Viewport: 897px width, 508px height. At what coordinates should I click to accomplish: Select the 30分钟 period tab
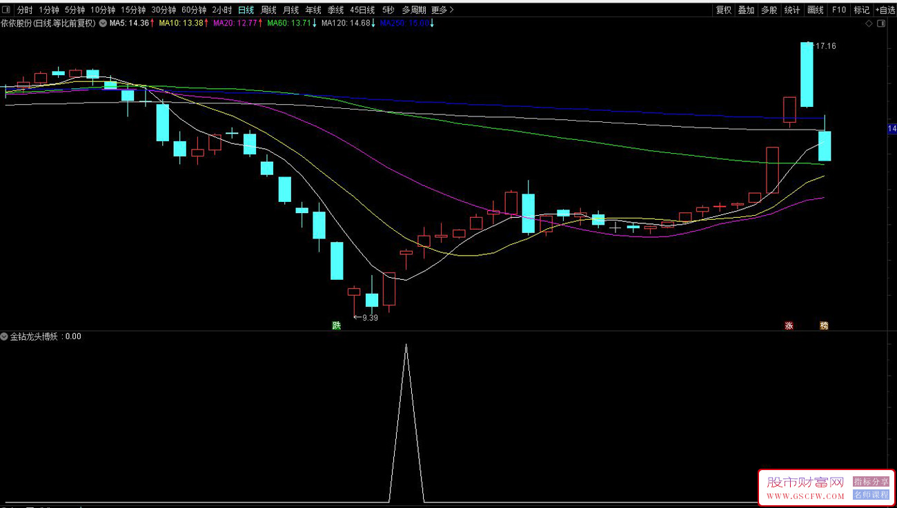pyautogui.click(x=164, y=10)
